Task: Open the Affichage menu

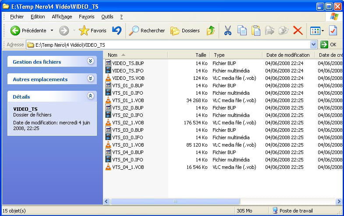Action: (62, 17)
